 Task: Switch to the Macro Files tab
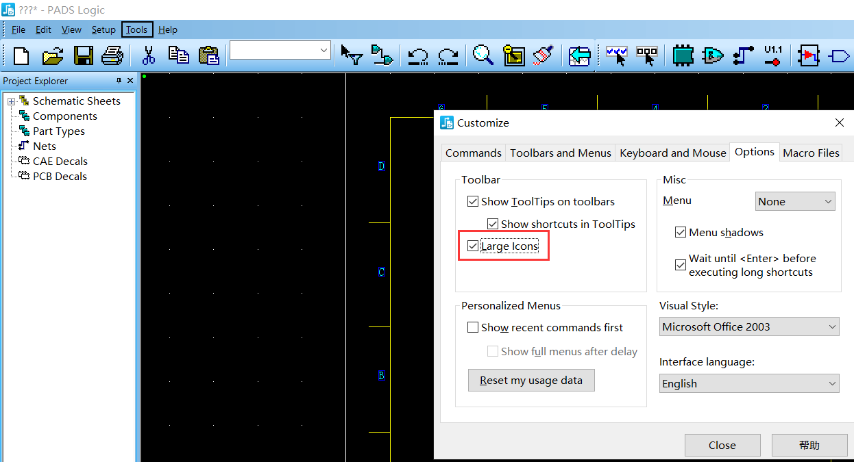(x=811, y=153)
